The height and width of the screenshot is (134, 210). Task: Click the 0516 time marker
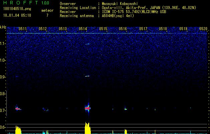[123, 28]
